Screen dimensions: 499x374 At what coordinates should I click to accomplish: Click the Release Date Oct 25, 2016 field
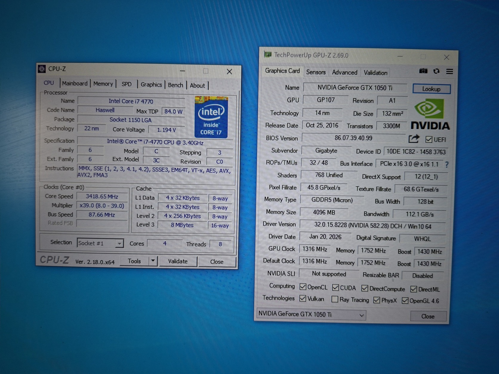[322, 125]
